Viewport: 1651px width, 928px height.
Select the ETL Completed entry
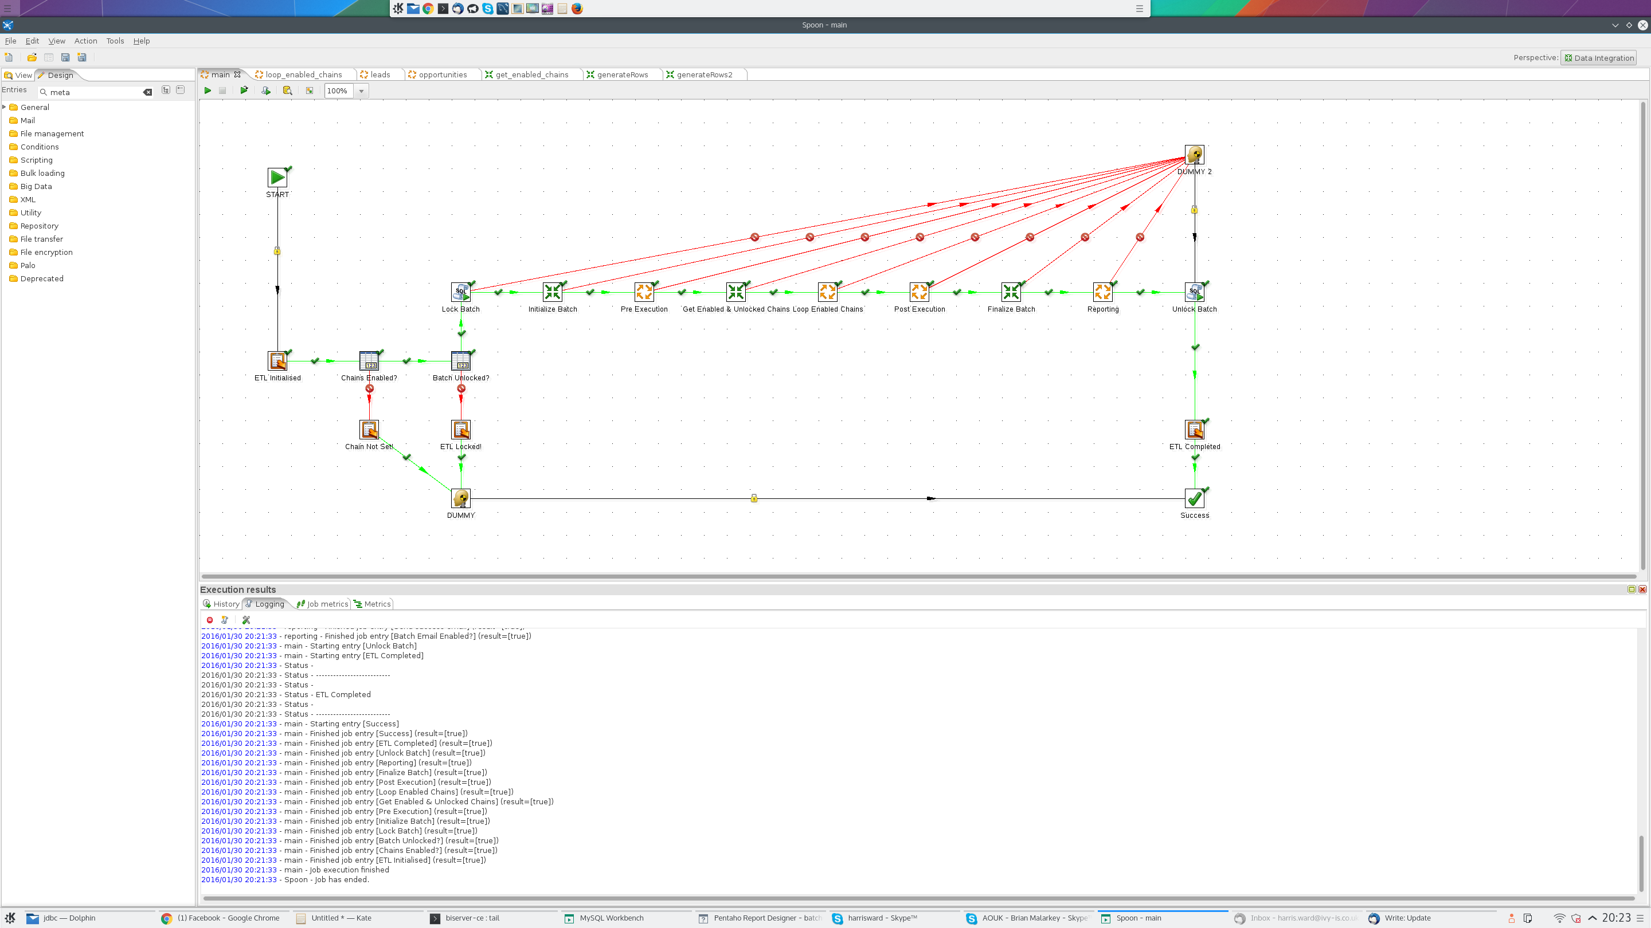click(1195, 430)
